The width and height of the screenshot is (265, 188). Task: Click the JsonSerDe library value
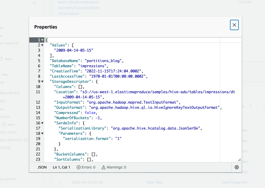(x=155, y=128)
